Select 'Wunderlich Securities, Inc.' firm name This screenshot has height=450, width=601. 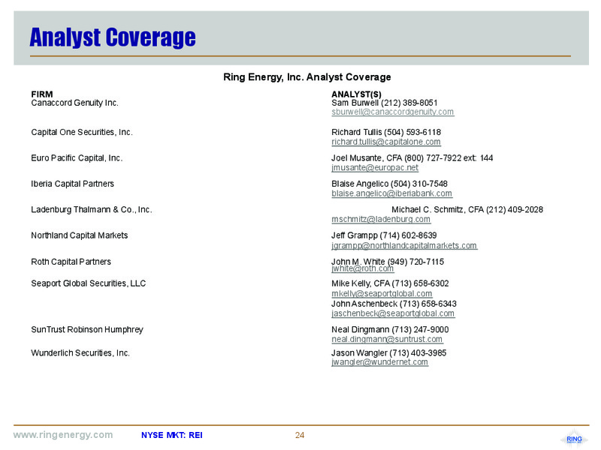pos(80,352)
